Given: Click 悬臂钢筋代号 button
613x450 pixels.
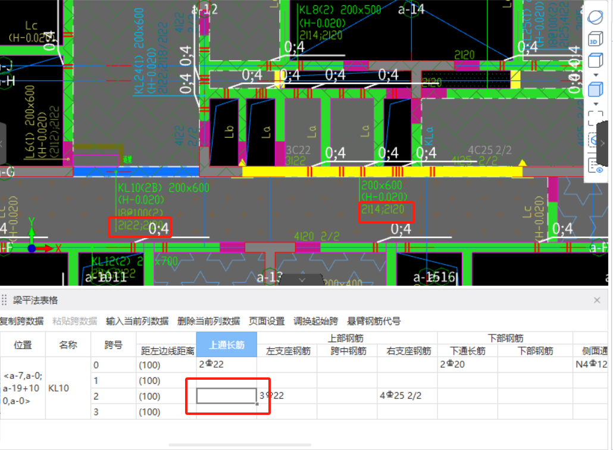Looking at the screenshot, I should [x=374, y=321].
